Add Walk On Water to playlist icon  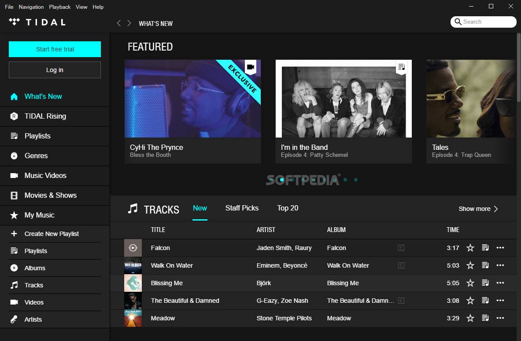[x=485, y=265]
